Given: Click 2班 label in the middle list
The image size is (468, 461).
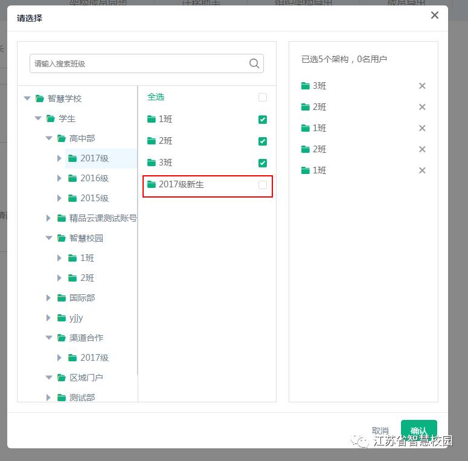Looking at the screenshot, I should click(165, 141).
